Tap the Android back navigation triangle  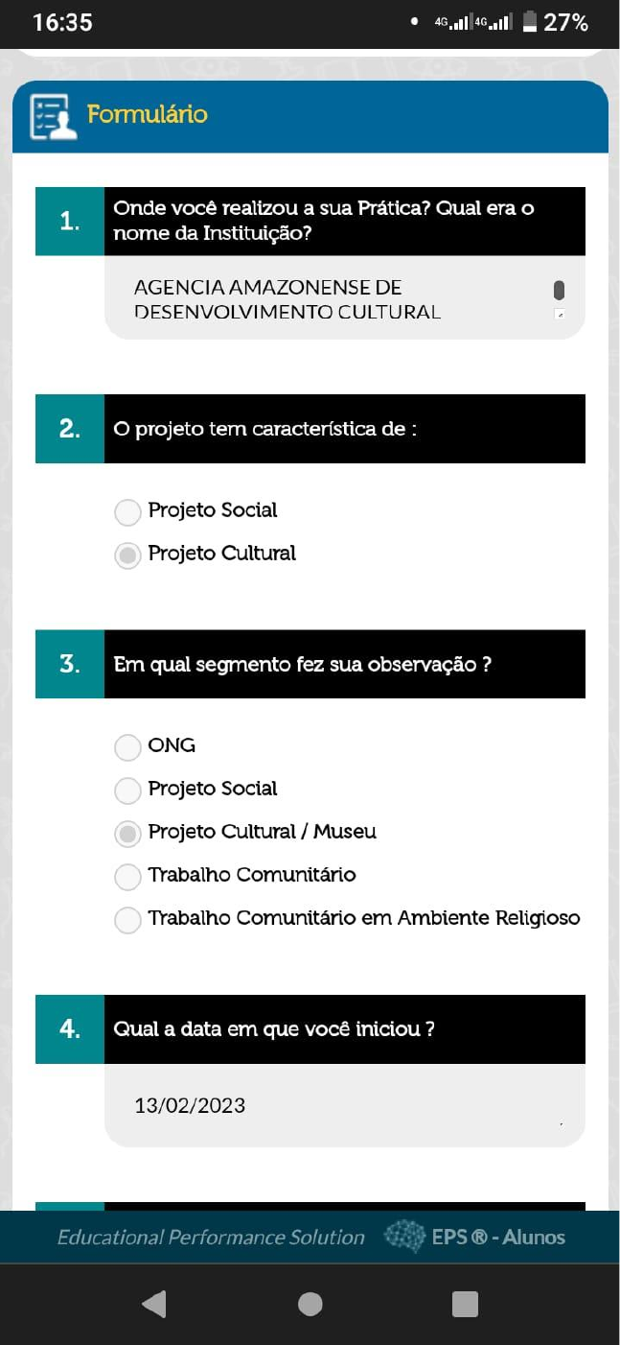153,1304
